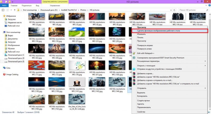Click the Back navigation arrow

[x=3, y=10]
